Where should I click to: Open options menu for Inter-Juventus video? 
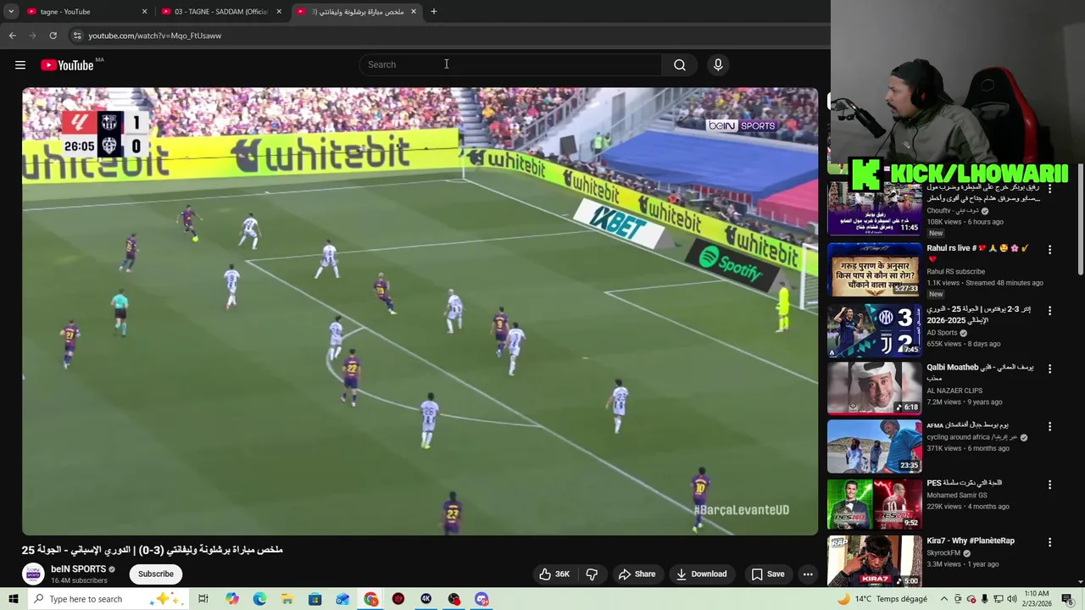1049,311
